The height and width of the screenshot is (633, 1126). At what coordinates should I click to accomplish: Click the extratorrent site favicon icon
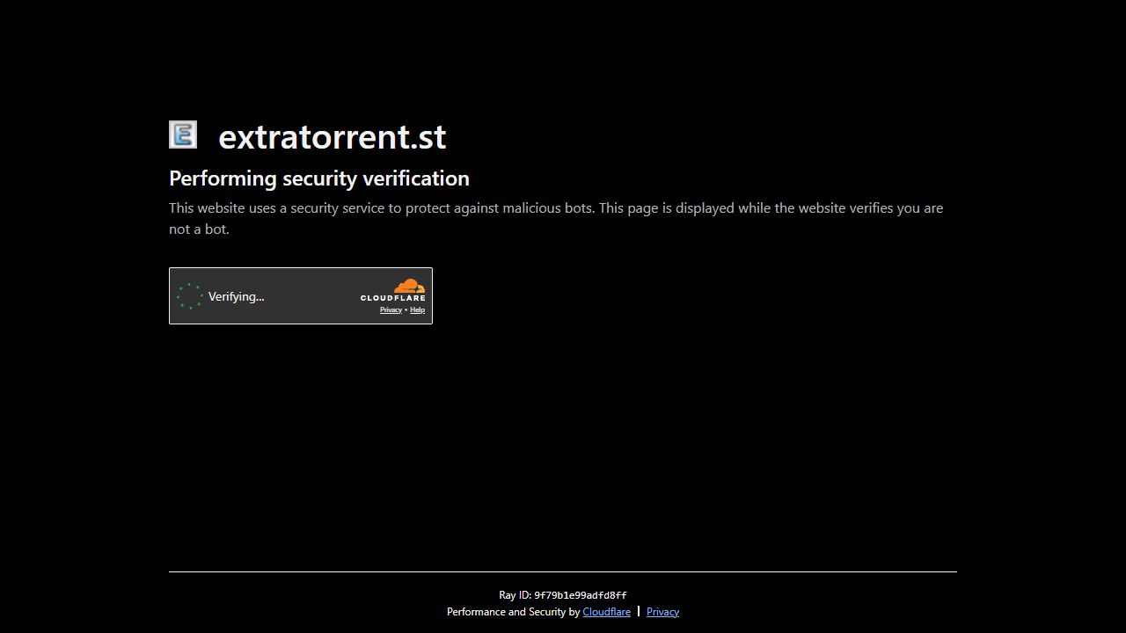(183, 135)
